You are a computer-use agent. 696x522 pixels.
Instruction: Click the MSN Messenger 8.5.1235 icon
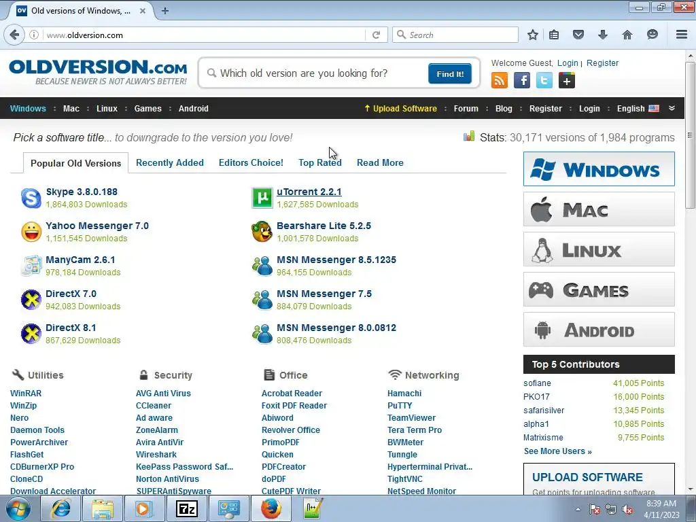(262, 266)
